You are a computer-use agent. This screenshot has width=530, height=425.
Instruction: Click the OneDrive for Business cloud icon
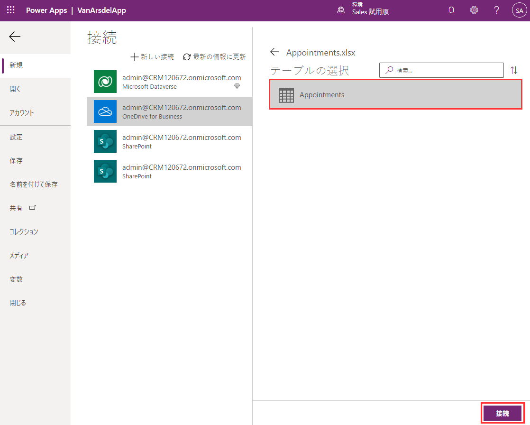pos(105,111)
